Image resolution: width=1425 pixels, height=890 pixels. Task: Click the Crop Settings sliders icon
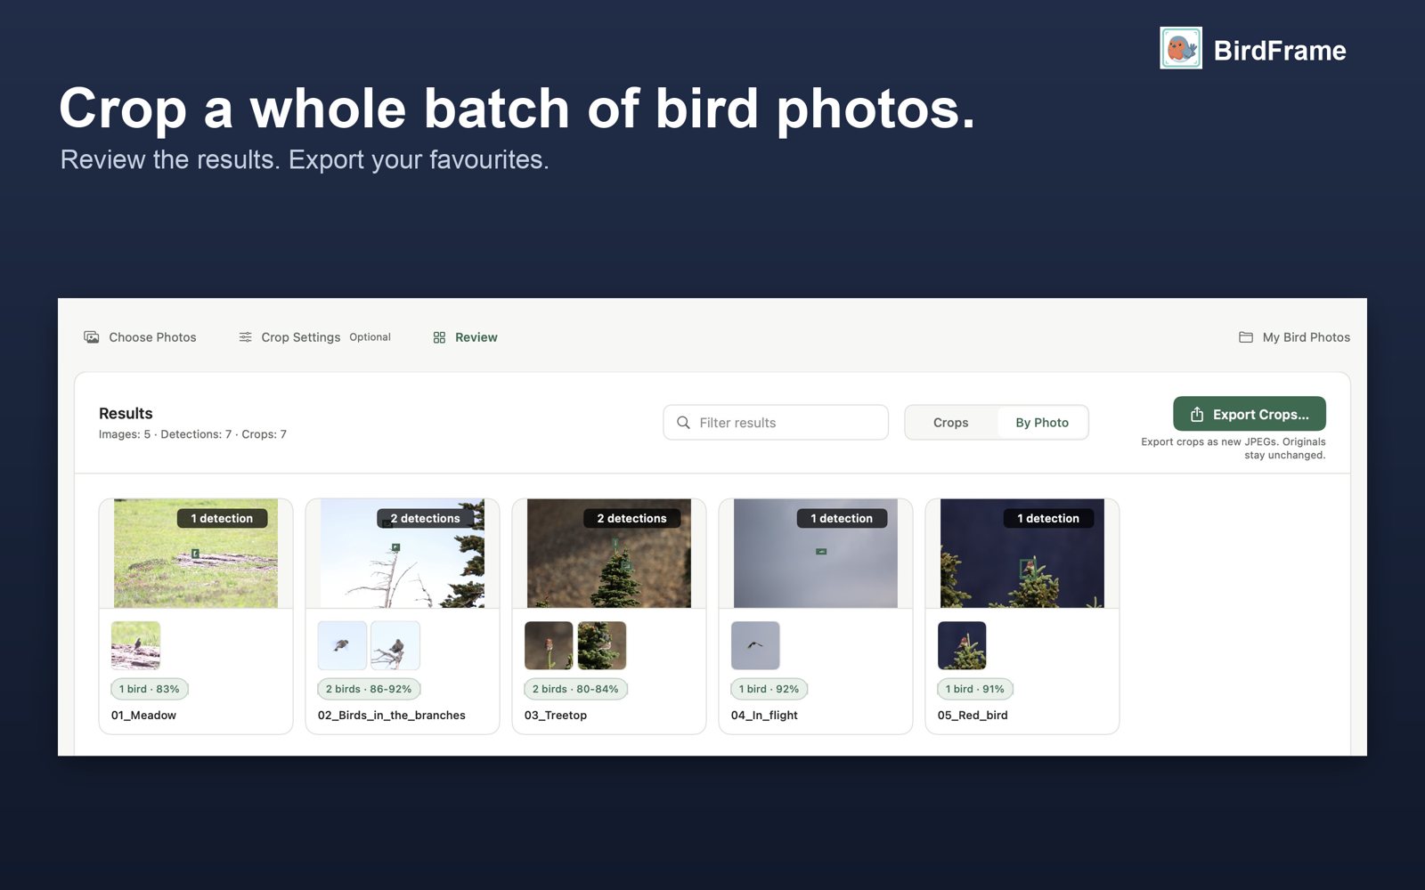click(245, 337)
